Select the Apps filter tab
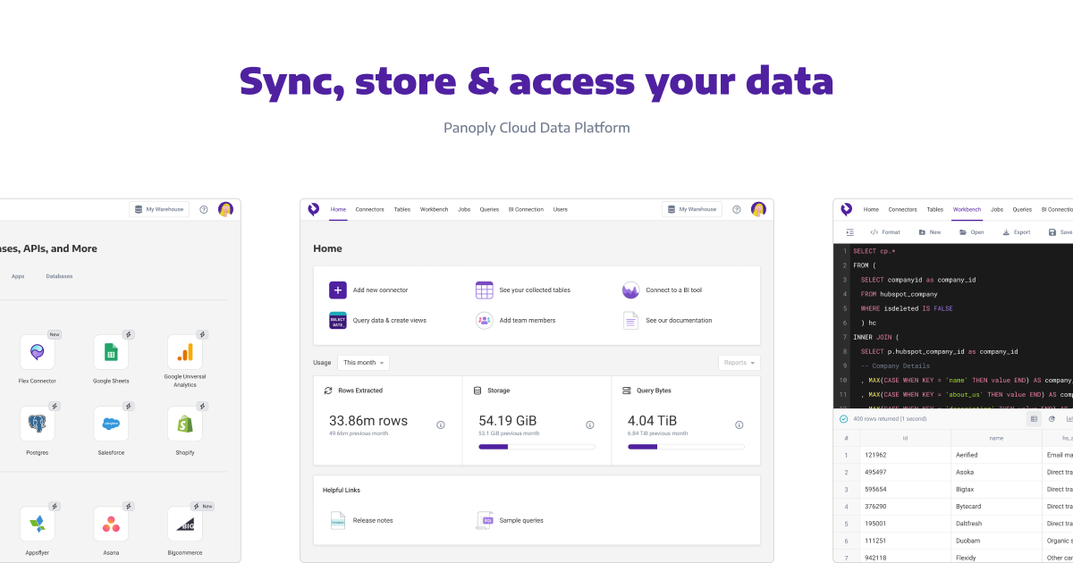Viewport: 1073px width, 563px height. pos(18,276)
